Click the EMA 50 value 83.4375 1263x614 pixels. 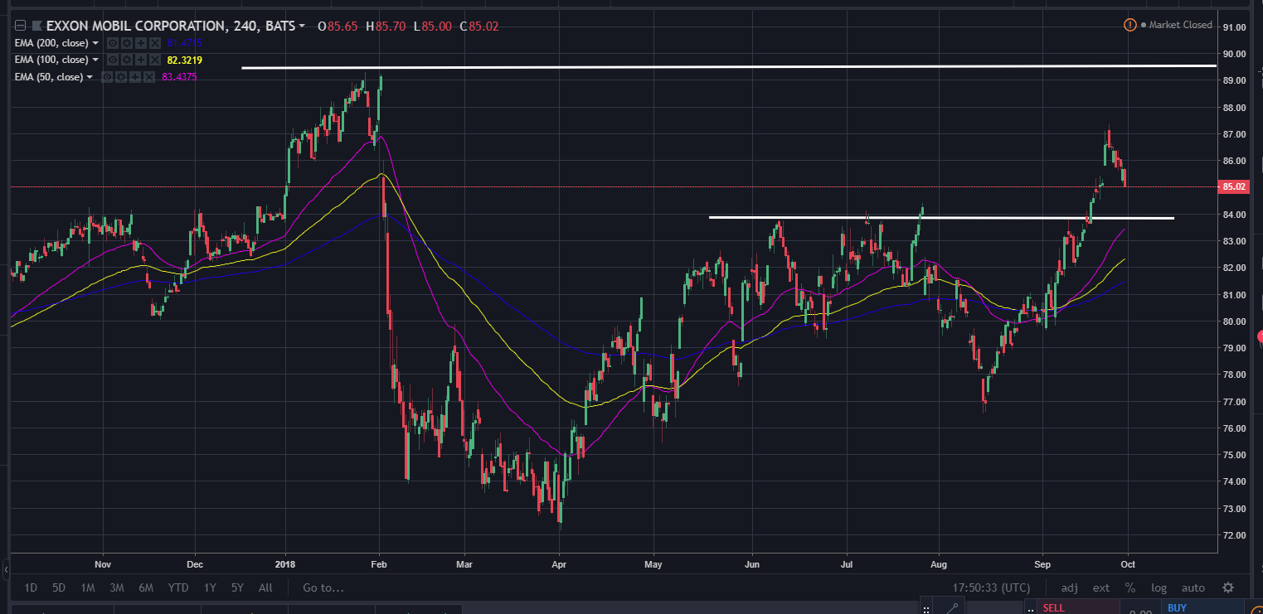pos(179,77)
